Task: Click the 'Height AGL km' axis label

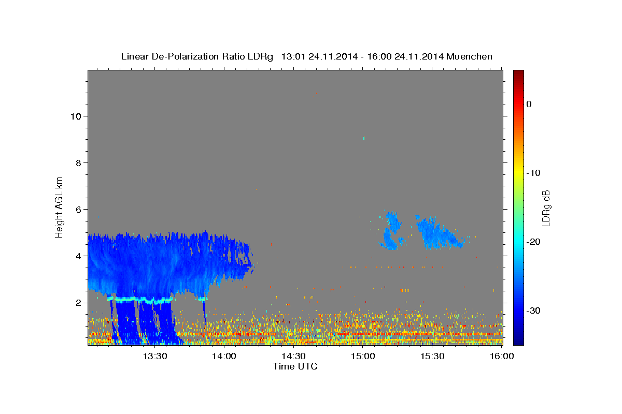Action: pyautogui.click(x=60, y=207)
